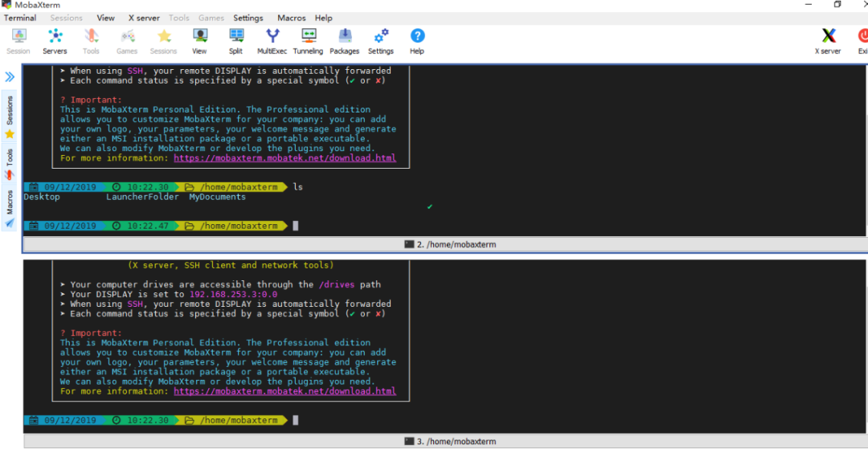Open the Sessions side tab

[10, 117]
